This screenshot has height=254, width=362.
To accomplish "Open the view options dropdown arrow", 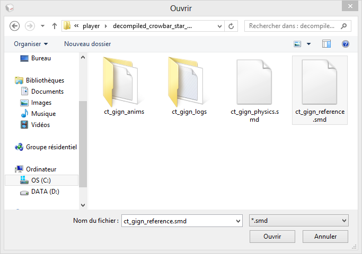I will 308,44.
